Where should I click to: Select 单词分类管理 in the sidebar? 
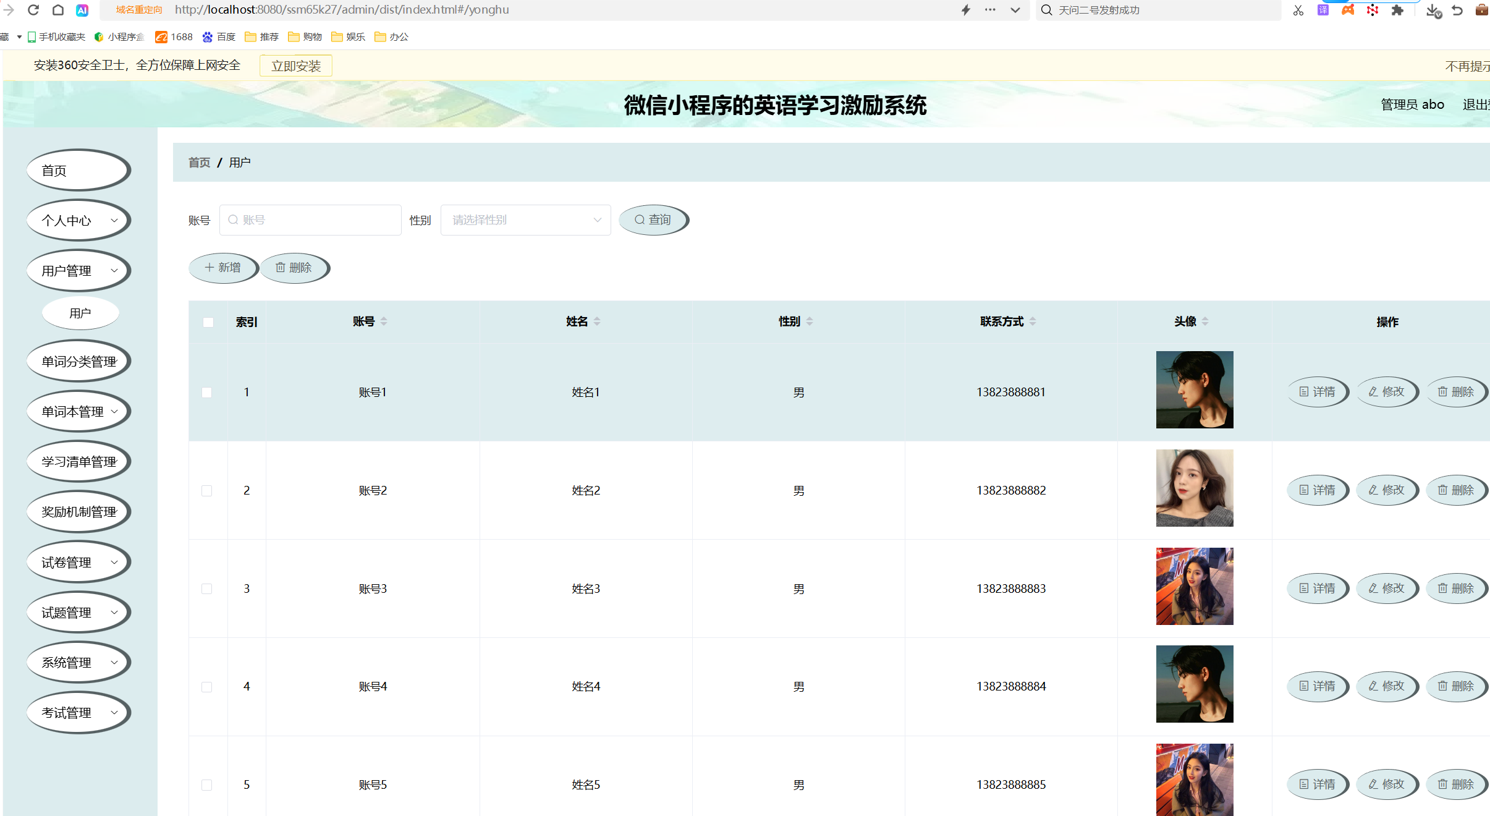(x=78, y=360)
